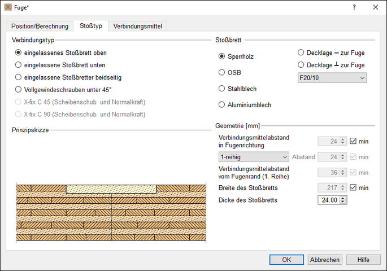Select OSB as Stoßbrett material
387x271 pixels.
pyautogui.click(x=222, y=72)
